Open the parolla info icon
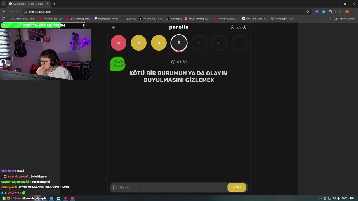The image size is (358, 201). 232,27
